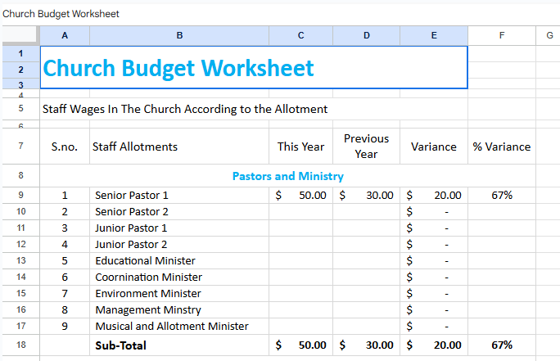Select column E header
Viewport: 560px width, 361px height.
tap(434, 35)
